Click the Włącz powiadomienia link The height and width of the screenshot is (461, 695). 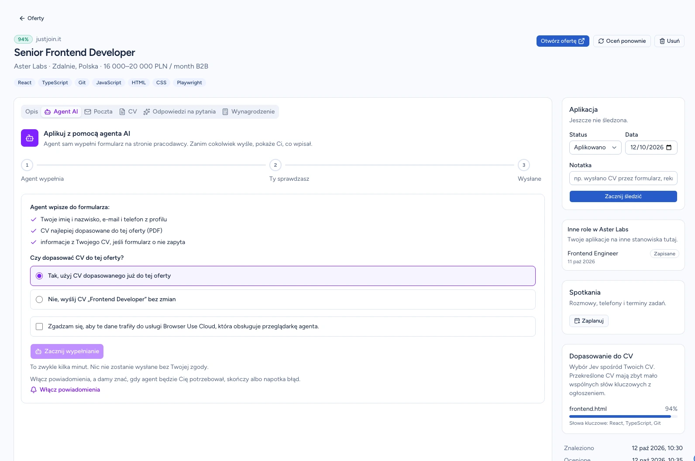(65, 390)
